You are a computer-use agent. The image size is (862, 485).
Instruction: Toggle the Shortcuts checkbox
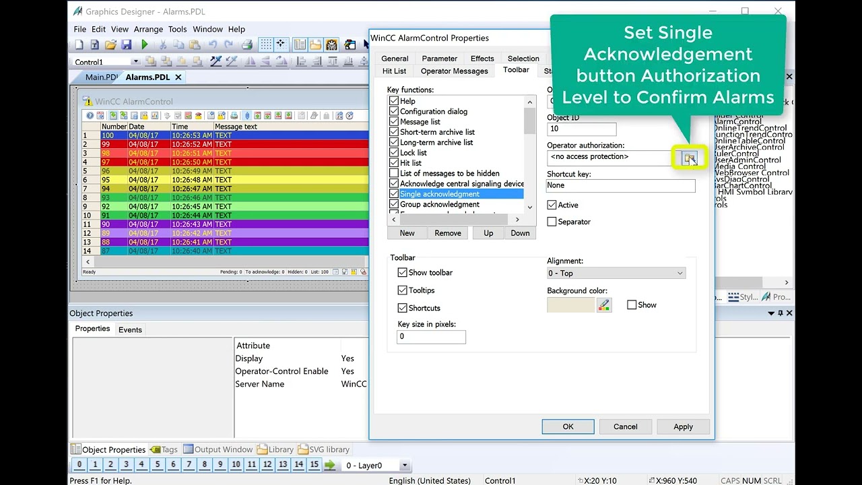click(x=402, y=308)
